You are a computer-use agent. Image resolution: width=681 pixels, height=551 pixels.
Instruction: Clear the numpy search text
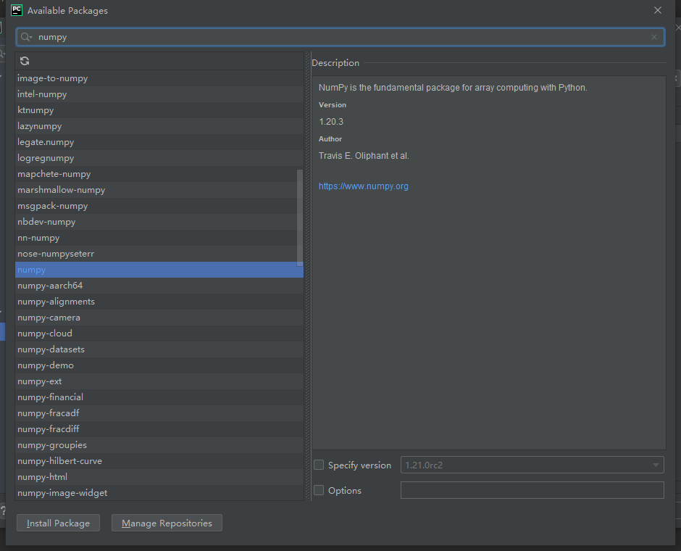pos(653,36)
